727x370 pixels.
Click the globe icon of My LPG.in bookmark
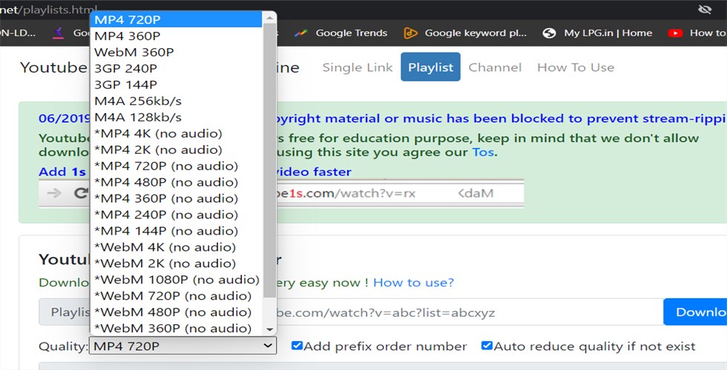[x=550, y=33]
